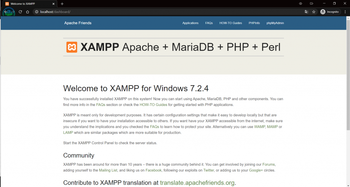
Task: Click the Community heading
Action: [x=79, y=155]
